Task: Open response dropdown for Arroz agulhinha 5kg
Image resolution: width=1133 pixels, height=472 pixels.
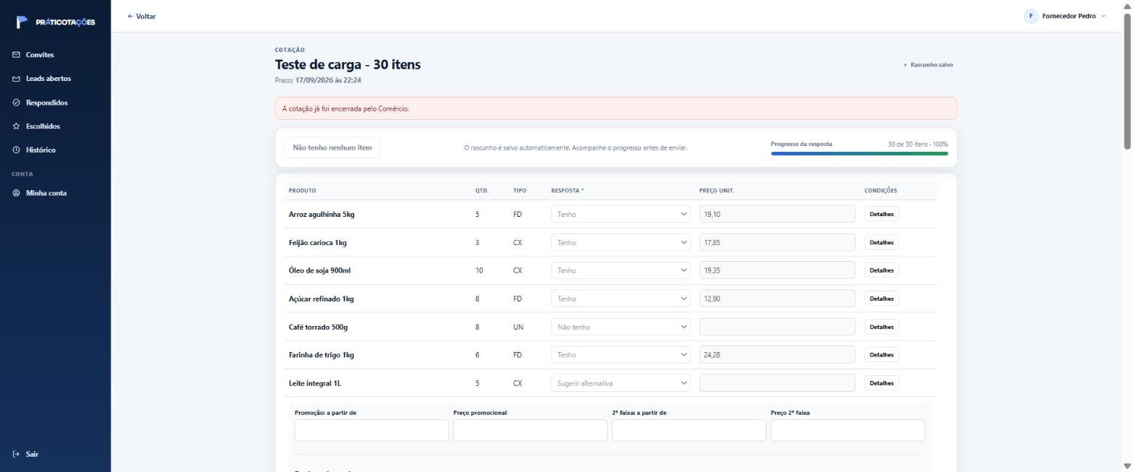Action: coord(620,214)
